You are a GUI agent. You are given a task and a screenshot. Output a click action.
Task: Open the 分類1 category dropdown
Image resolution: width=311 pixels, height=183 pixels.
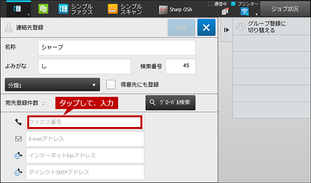pos(52,85)
